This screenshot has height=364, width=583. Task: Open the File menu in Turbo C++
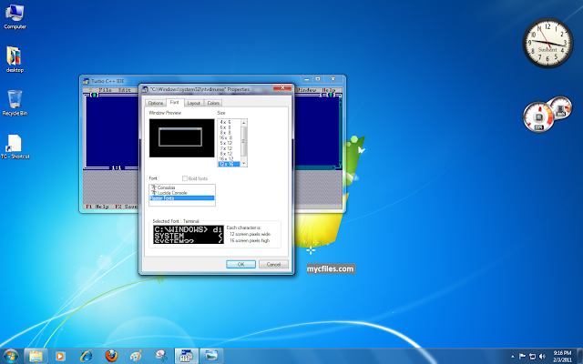click(x=106, y=90)
